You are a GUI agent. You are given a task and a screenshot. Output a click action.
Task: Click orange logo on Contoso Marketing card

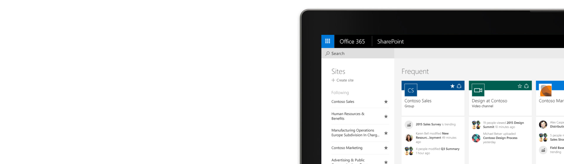545,90
